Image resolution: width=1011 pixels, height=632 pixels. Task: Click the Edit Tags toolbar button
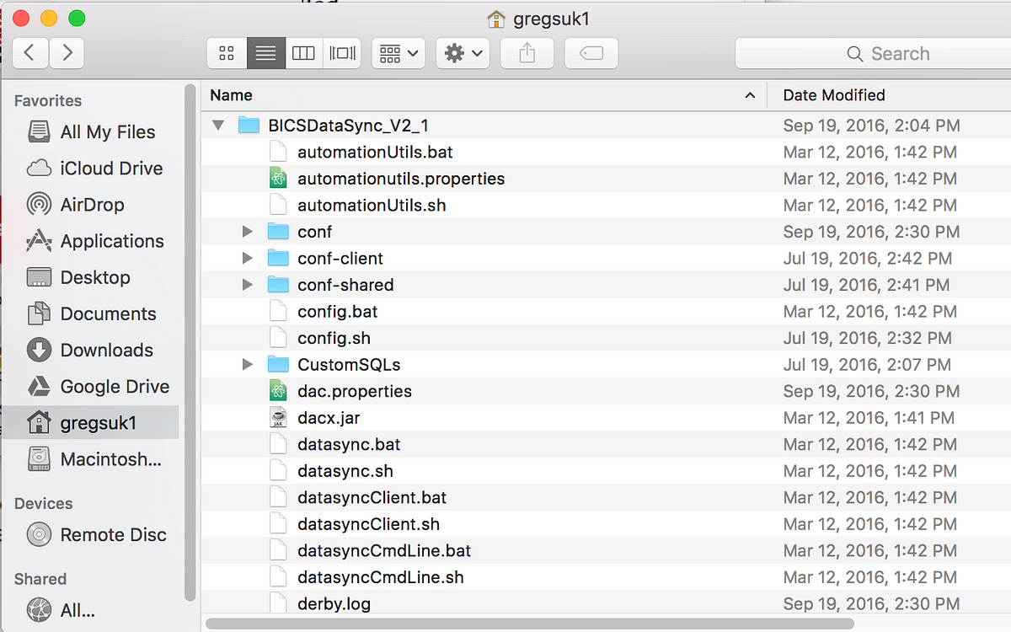click(x=591, y=54)
